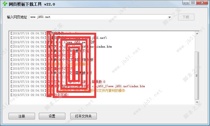Click the www.jb51.net address input field
Viewport: 210px width, 126px height.
99,17
